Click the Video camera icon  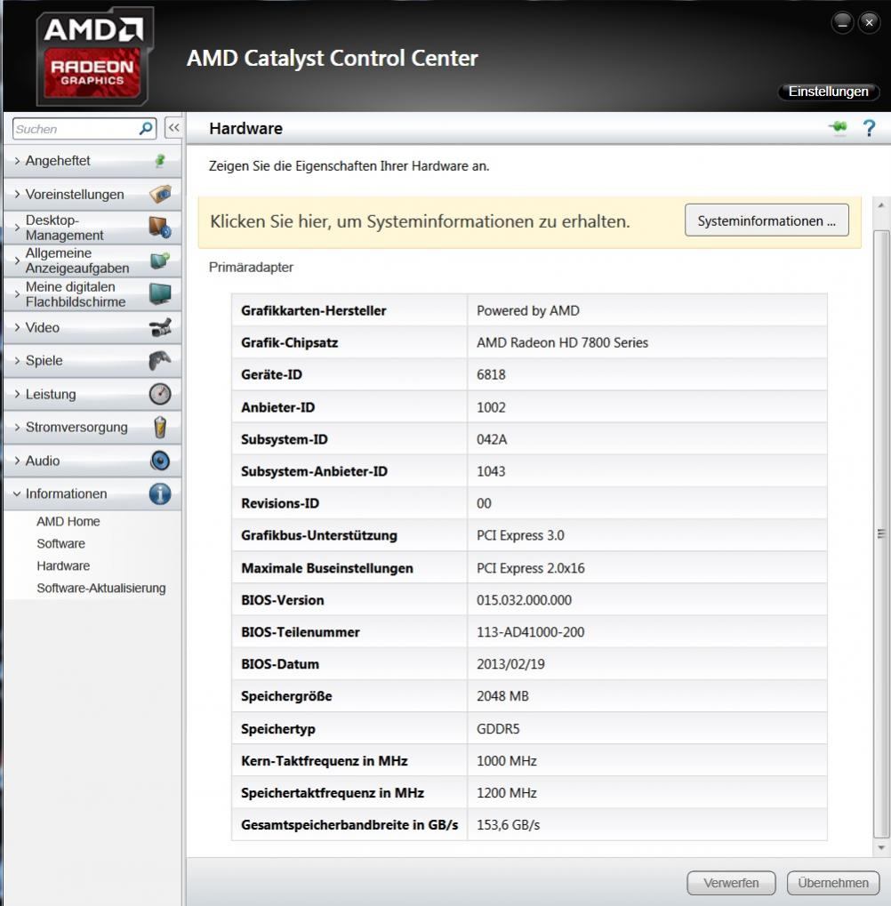pos(160,327)
